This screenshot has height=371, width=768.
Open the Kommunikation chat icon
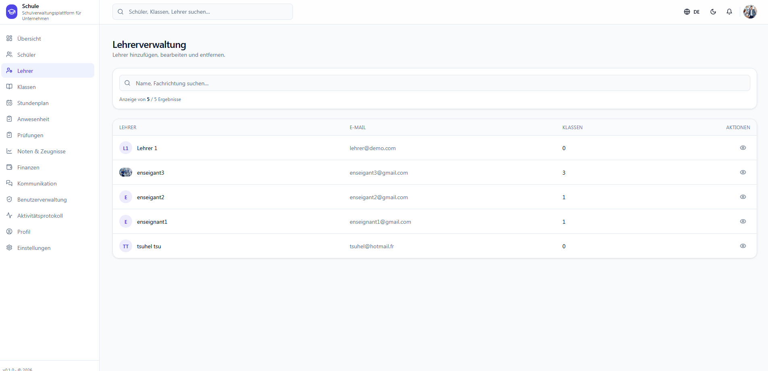9,183
